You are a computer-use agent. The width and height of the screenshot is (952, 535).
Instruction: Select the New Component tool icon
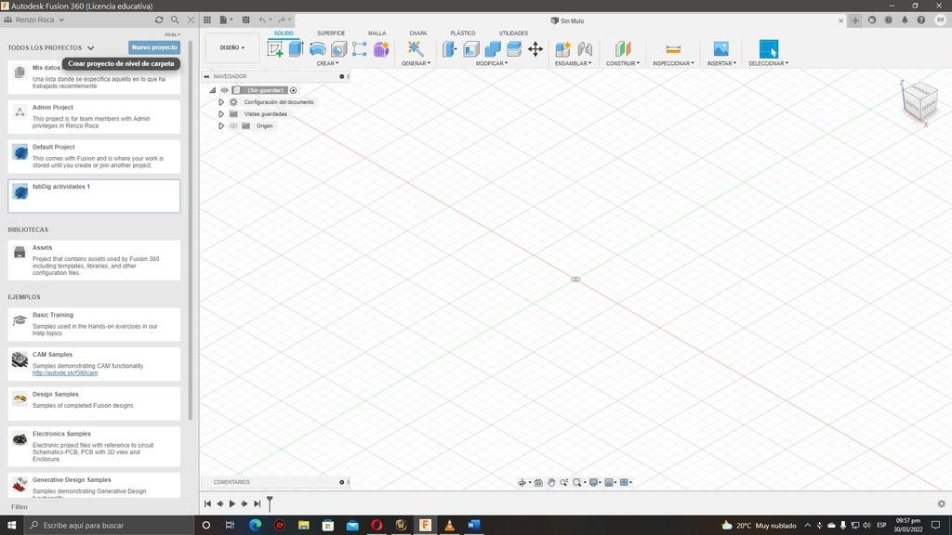click(x=562, y=49)
